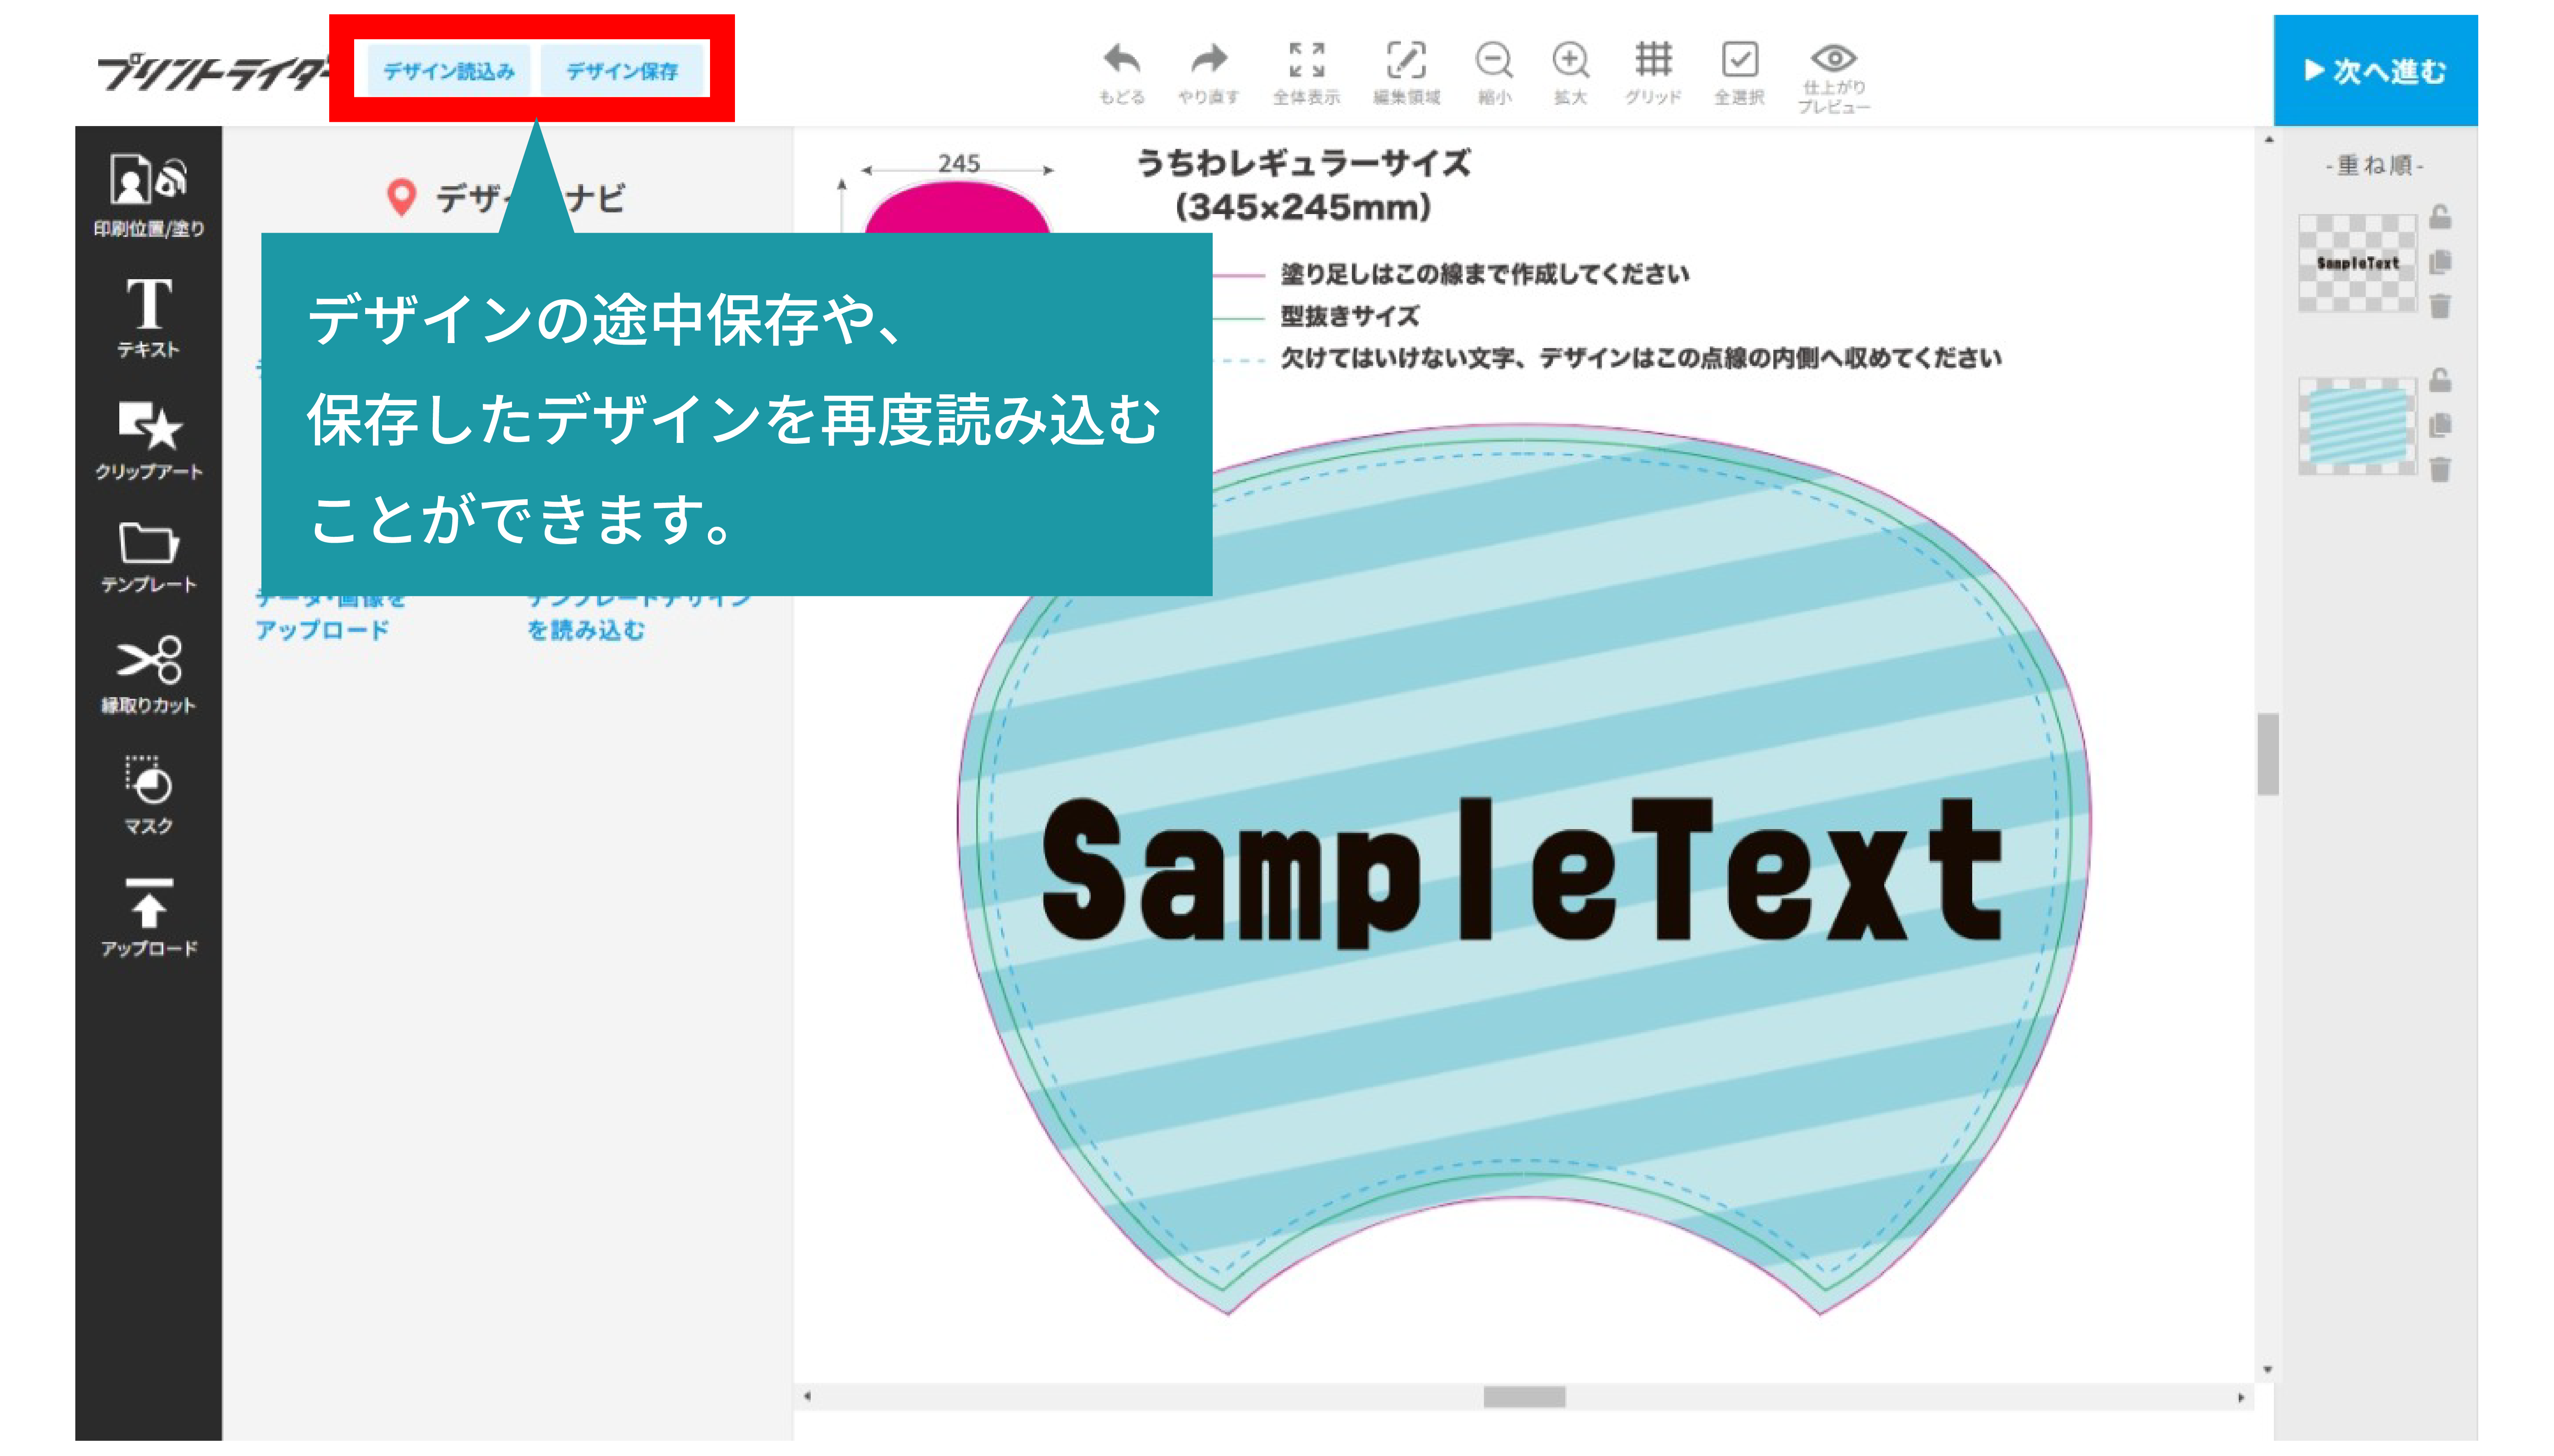Delete the striped background layer
This screenshot has height=1456, width=2554.
pyautogui.click(x=2440, y=469)
